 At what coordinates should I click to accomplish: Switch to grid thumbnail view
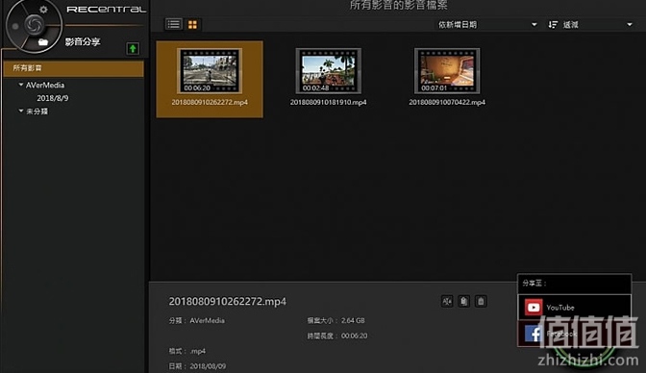[x=192, y=25]
